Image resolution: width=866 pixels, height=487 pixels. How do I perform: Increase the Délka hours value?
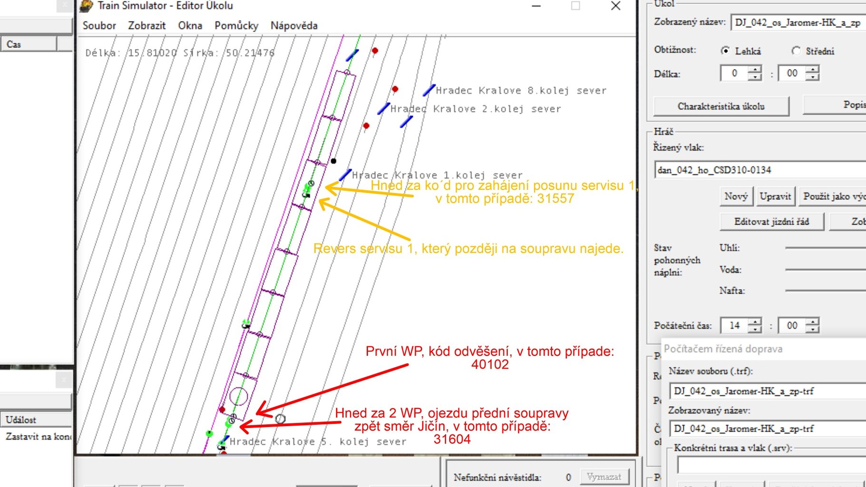pos(755,69)
